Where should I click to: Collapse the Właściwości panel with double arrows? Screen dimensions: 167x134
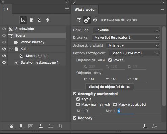163,2
